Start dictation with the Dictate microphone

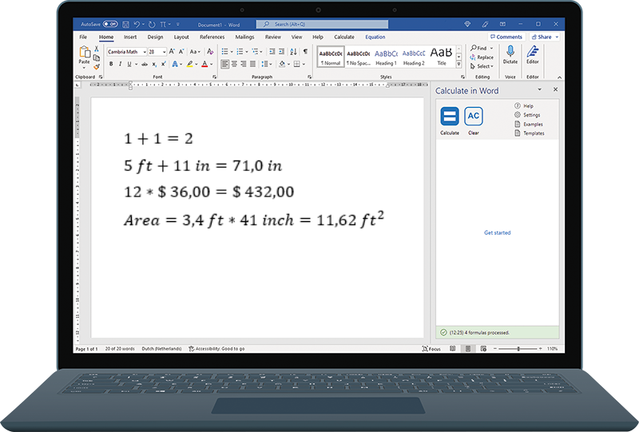[x=510, y=53]
